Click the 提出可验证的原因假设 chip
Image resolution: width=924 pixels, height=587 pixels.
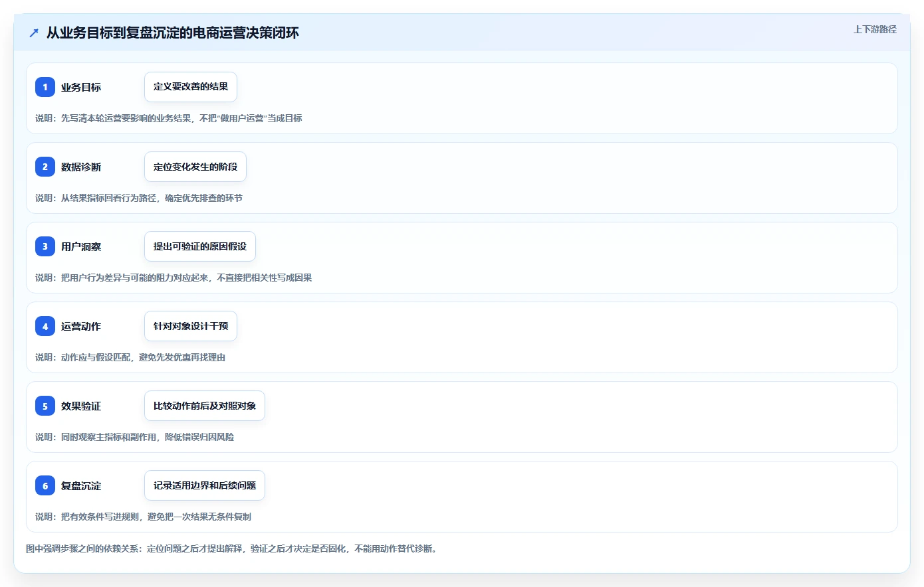[x=200, y=246]
